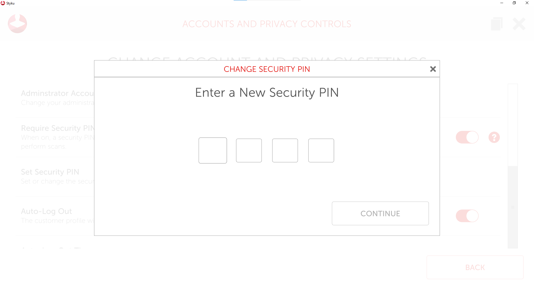Screen dimensions: 534x289
Task: Minimize the Styku window
Action: 502,3
